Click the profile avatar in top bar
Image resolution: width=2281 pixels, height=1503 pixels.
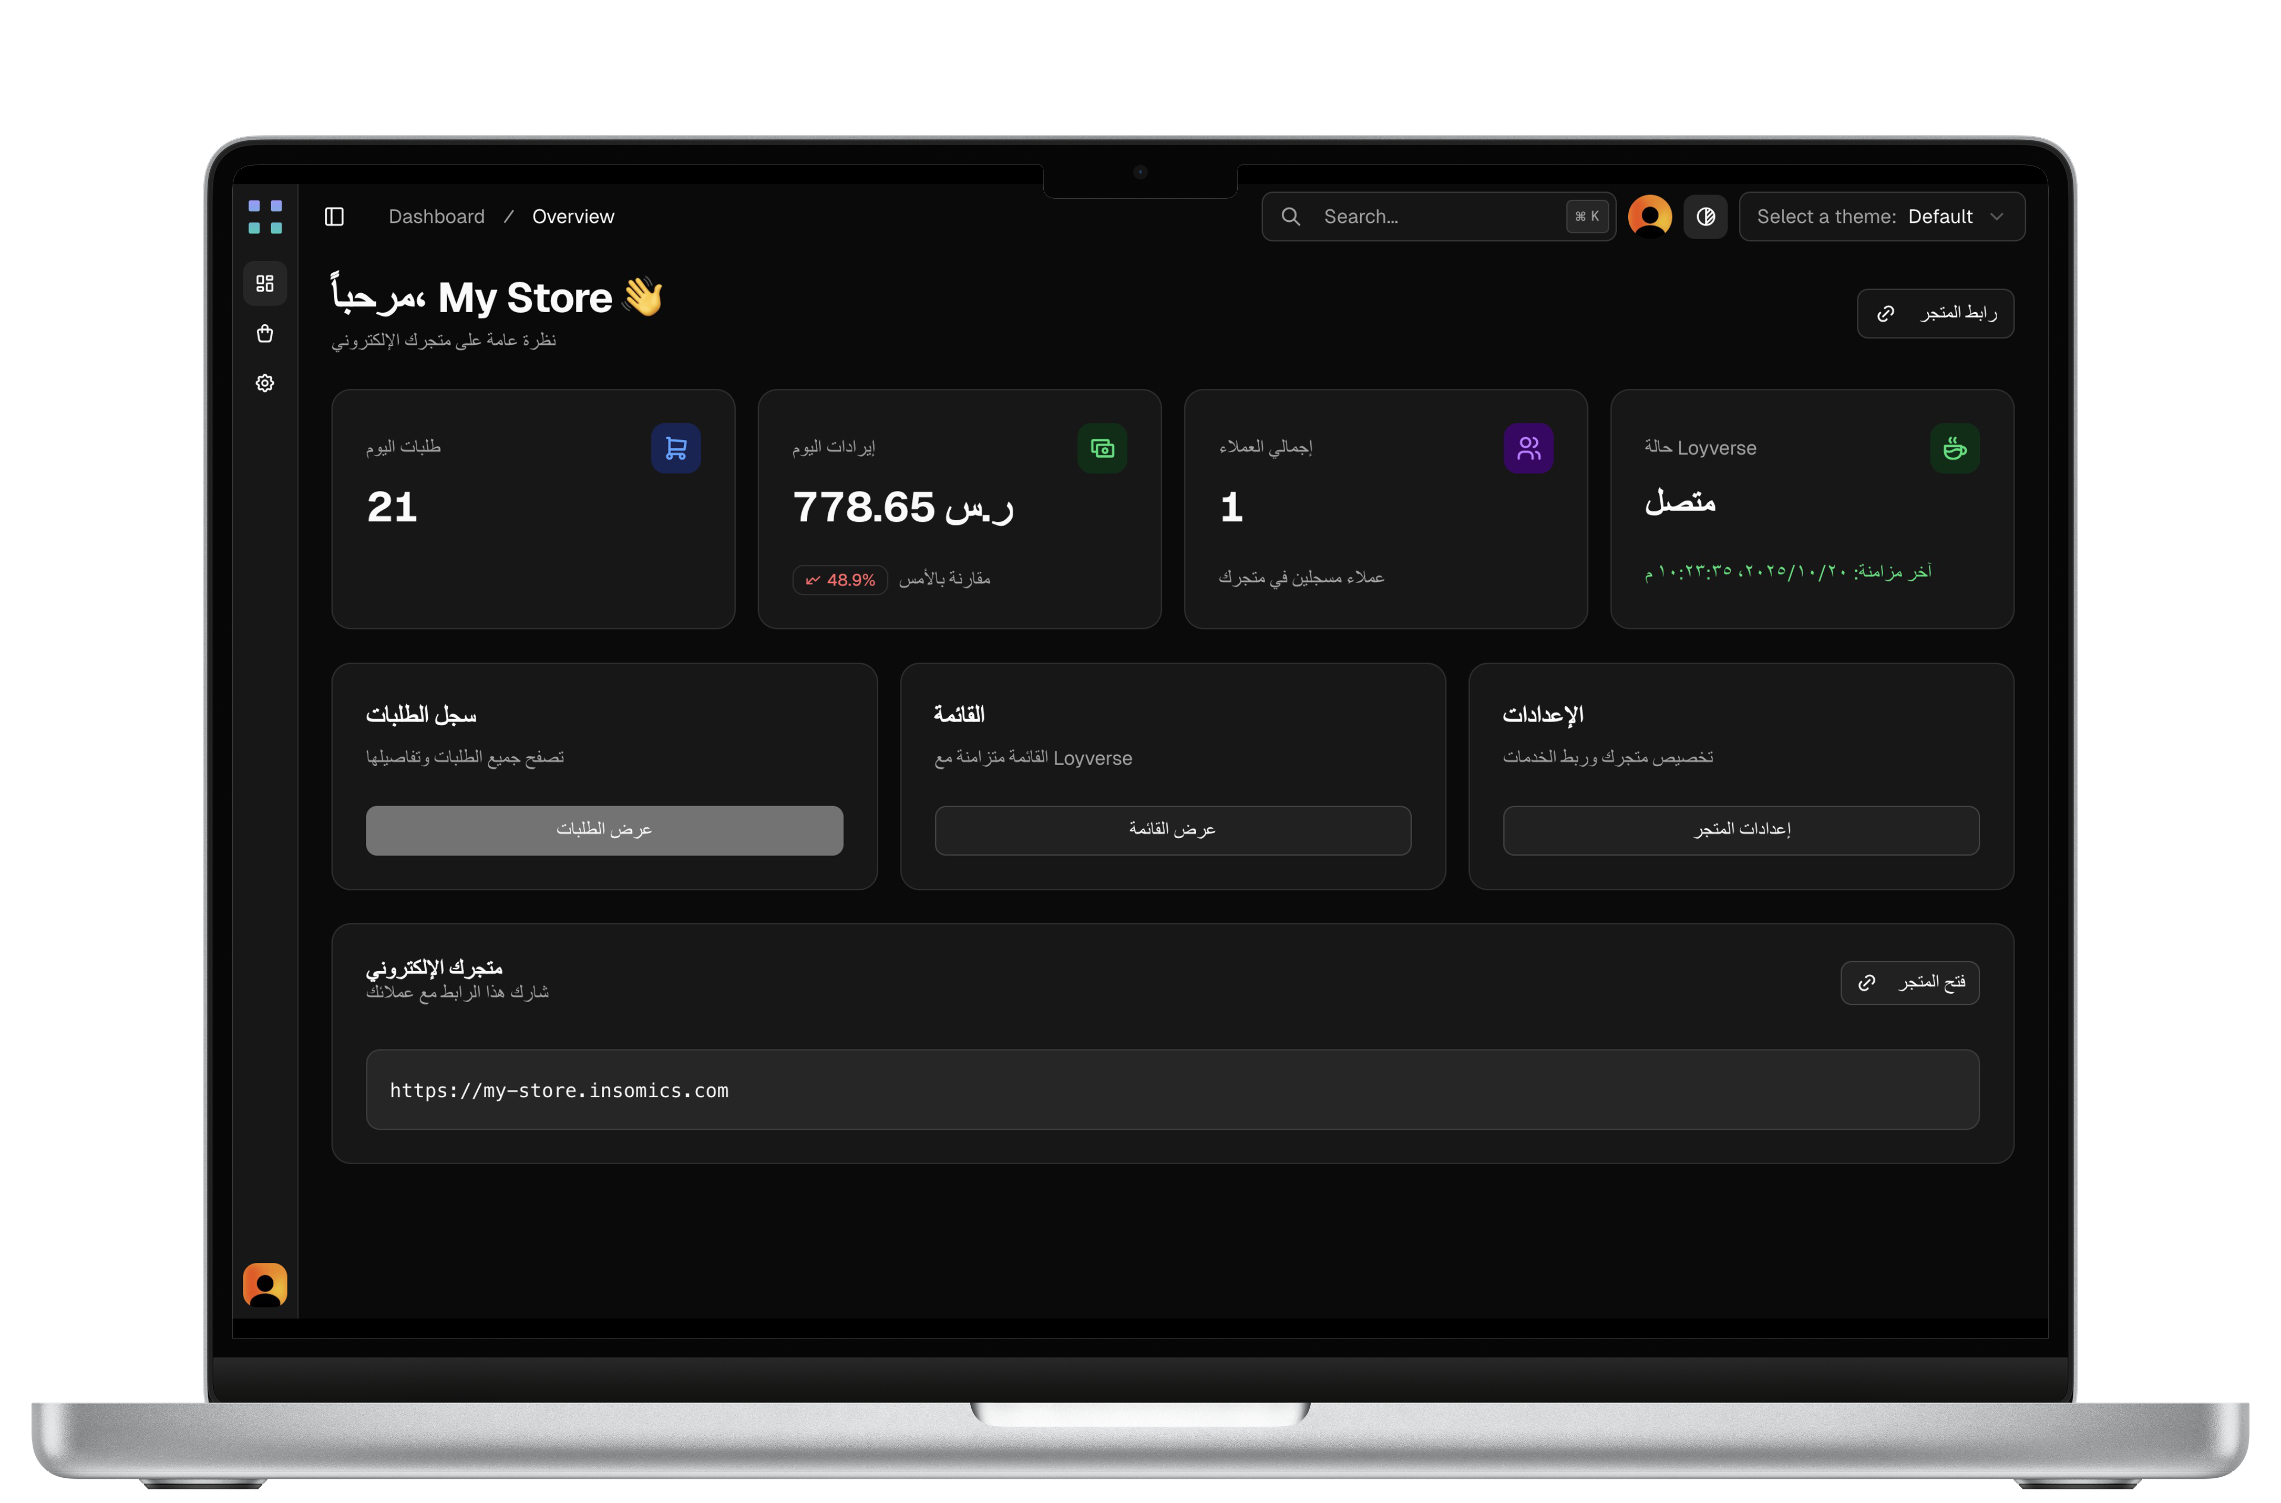click(x=1649, y=217)
